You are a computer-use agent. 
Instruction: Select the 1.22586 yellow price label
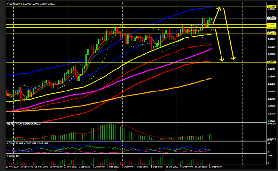point(271,7)
